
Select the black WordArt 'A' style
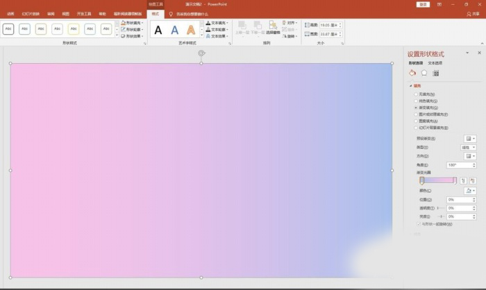158,30
